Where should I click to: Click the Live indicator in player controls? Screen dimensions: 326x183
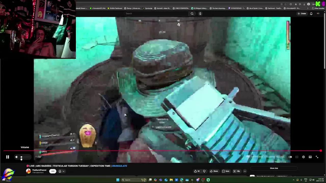coord(39,157)
